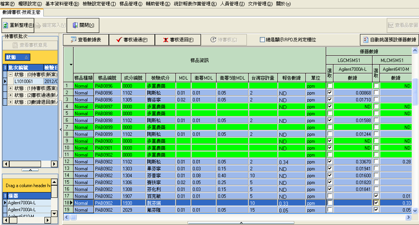Check MLCMSMS1 選取 box in row 12

coord(376,161)
